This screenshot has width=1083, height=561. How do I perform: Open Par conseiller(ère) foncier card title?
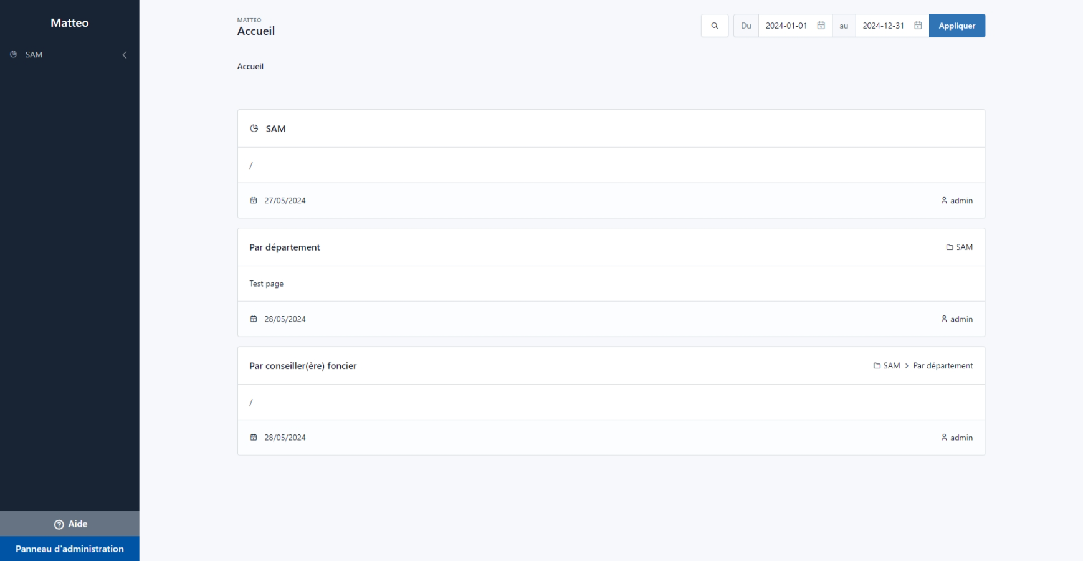[303, 366]
